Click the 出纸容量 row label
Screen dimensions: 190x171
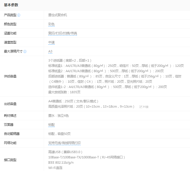pos(10,104)
